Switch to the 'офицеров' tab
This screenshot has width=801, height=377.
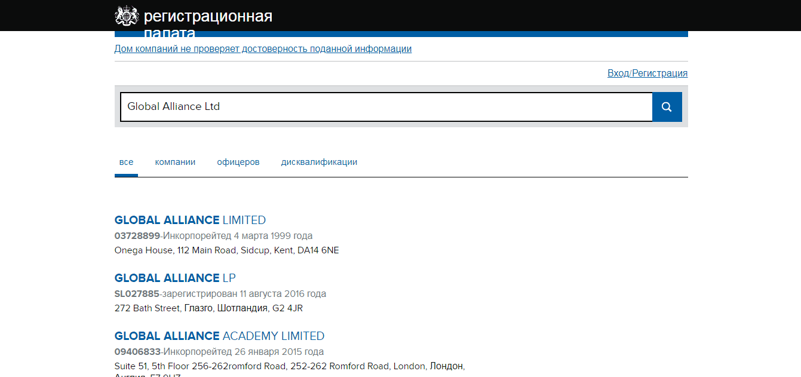238,162
